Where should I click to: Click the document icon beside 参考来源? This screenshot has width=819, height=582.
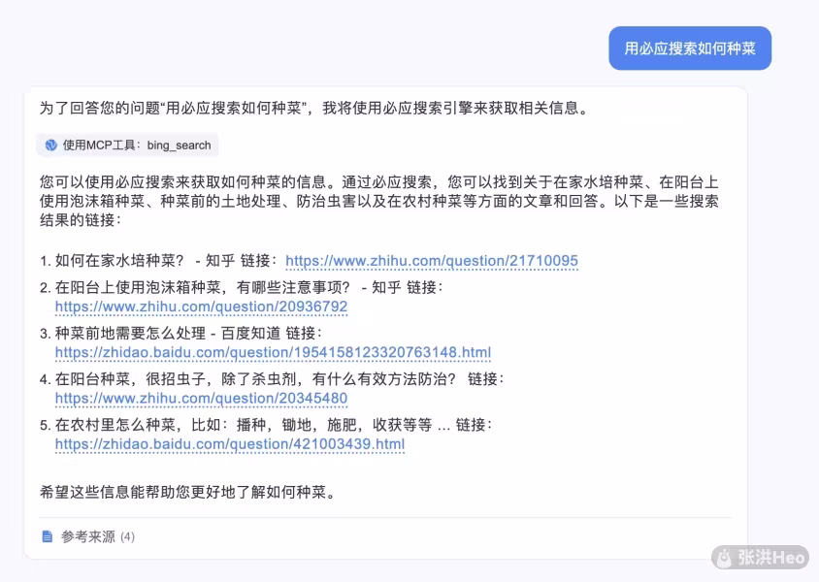47,536
